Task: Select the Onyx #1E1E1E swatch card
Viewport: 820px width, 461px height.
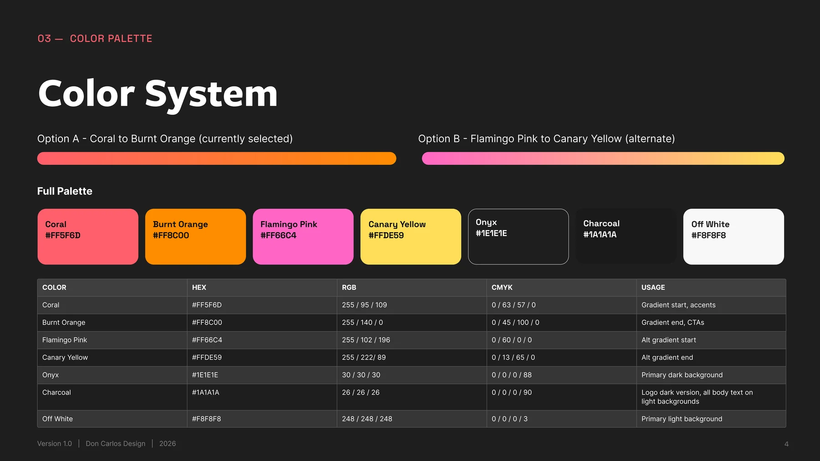Action: [x=518, y=237]
